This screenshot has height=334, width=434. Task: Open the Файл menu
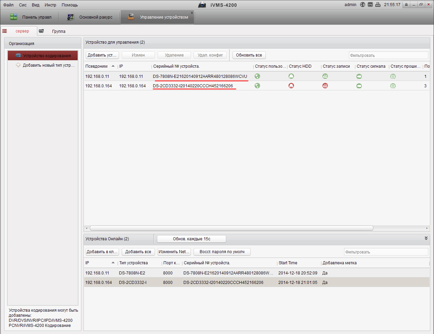tap(8, 5)
